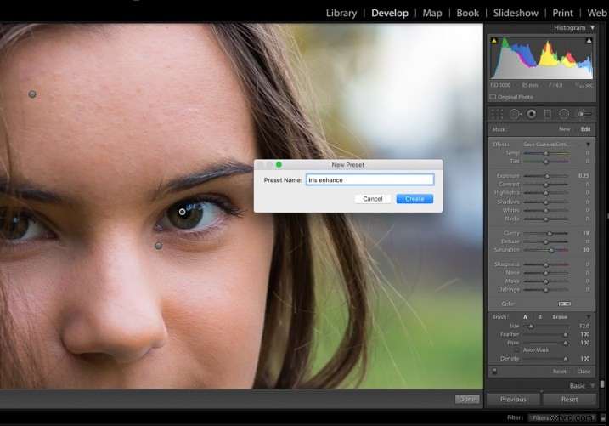This screenshot has width=609, height=426.
Task: Click the Clarity slider handle
Action: point(550,233)
